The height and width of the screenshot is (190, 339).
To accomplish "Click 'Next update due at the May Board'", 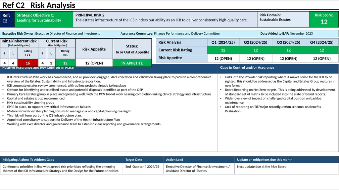I will pyautogui.click(x=262, y=167).
